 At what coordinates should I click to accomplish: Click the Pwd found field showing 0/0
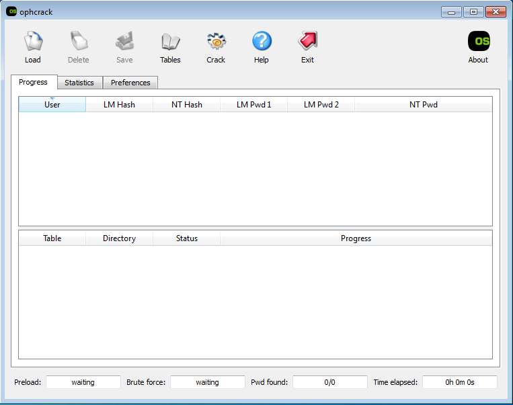330,382
